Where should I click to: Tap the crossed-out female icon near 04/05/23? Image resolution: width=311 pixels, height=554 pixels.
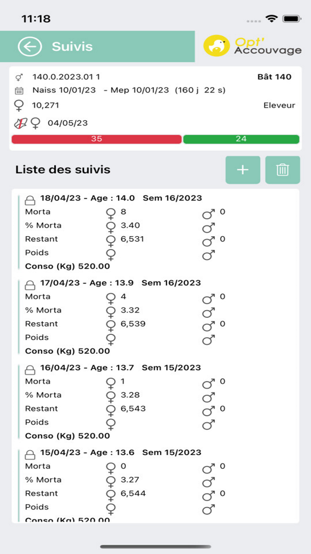(x=20, y=122)
